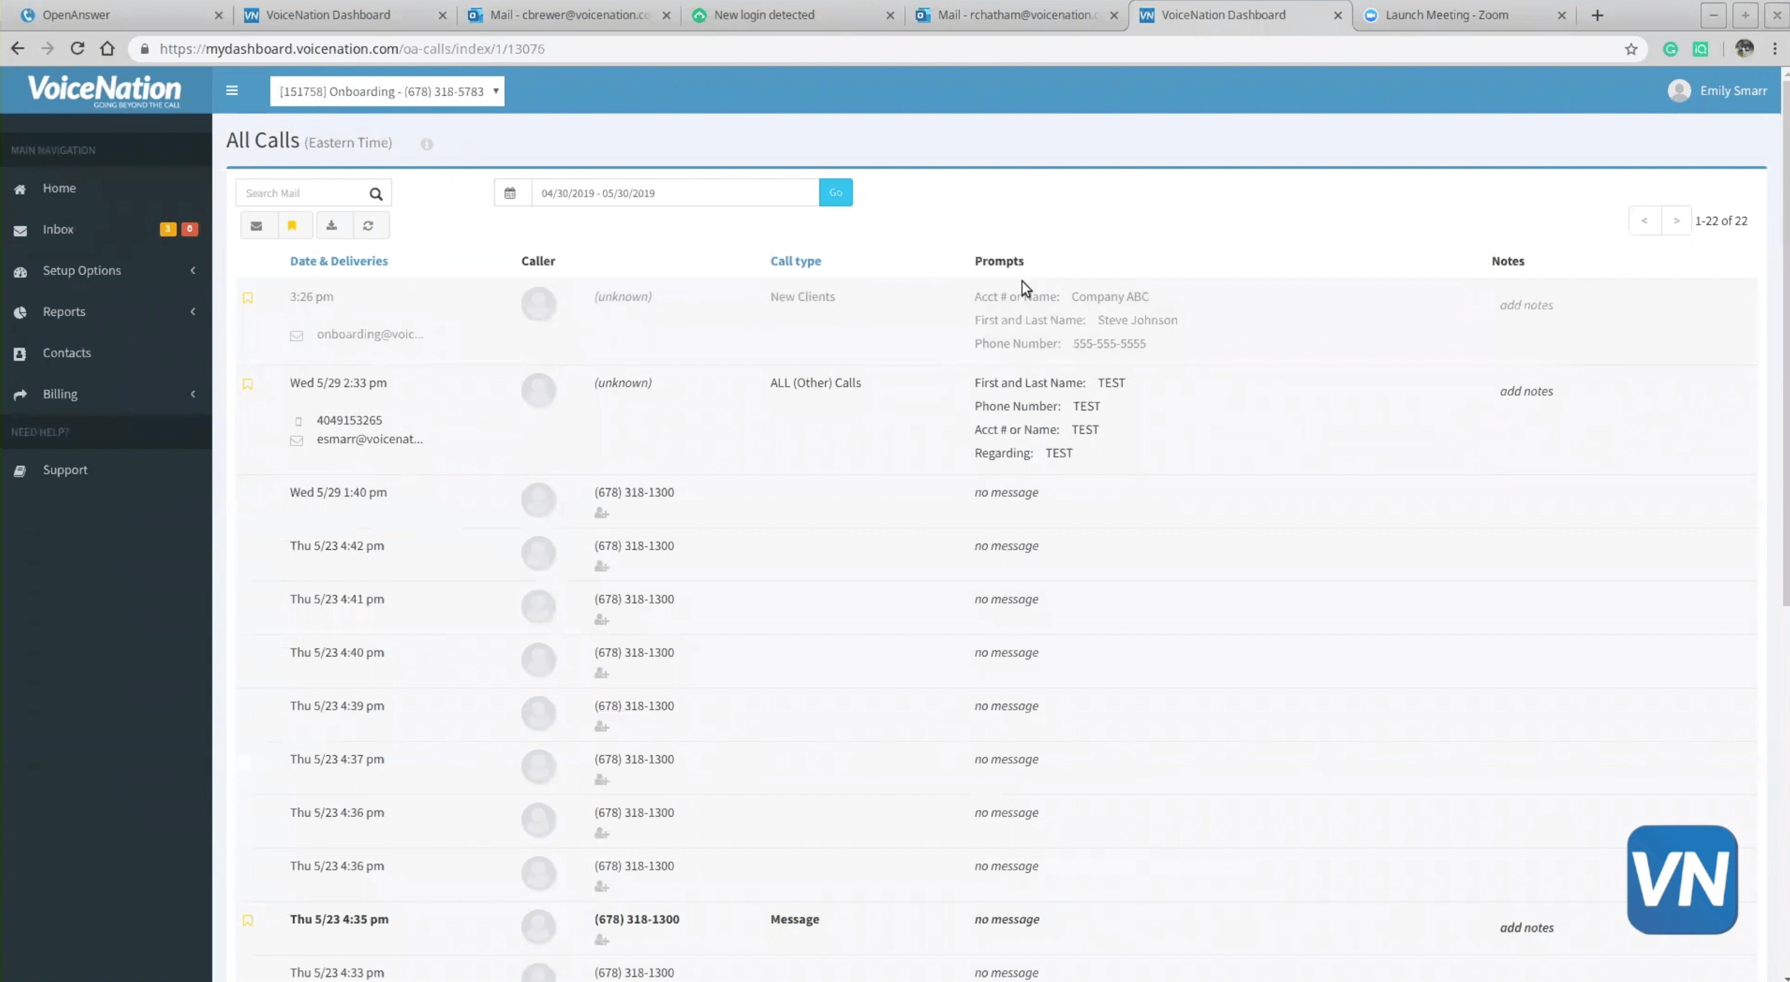This screenshot has height=982, width=1790.
Task: Bookmark this page with star icon
Action: (1631, 48)
